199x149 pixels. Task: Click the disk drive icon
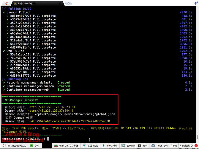(x=153, y=145)
